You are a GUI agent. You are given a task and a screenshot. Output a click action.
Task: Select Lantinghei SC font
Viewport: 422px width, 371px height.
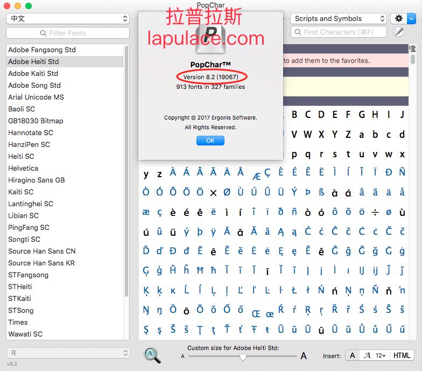click(x=65, y=204)
